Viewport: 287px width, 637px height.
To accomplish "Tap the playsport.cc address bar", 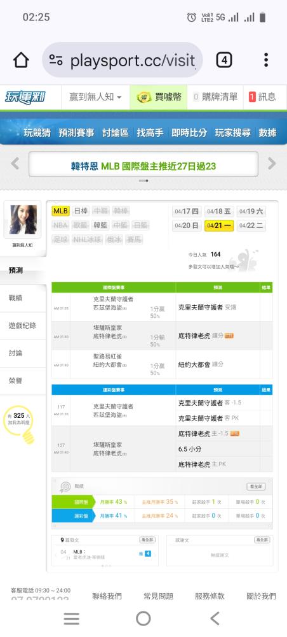I will pyautogui.click(x=123, y=60).
